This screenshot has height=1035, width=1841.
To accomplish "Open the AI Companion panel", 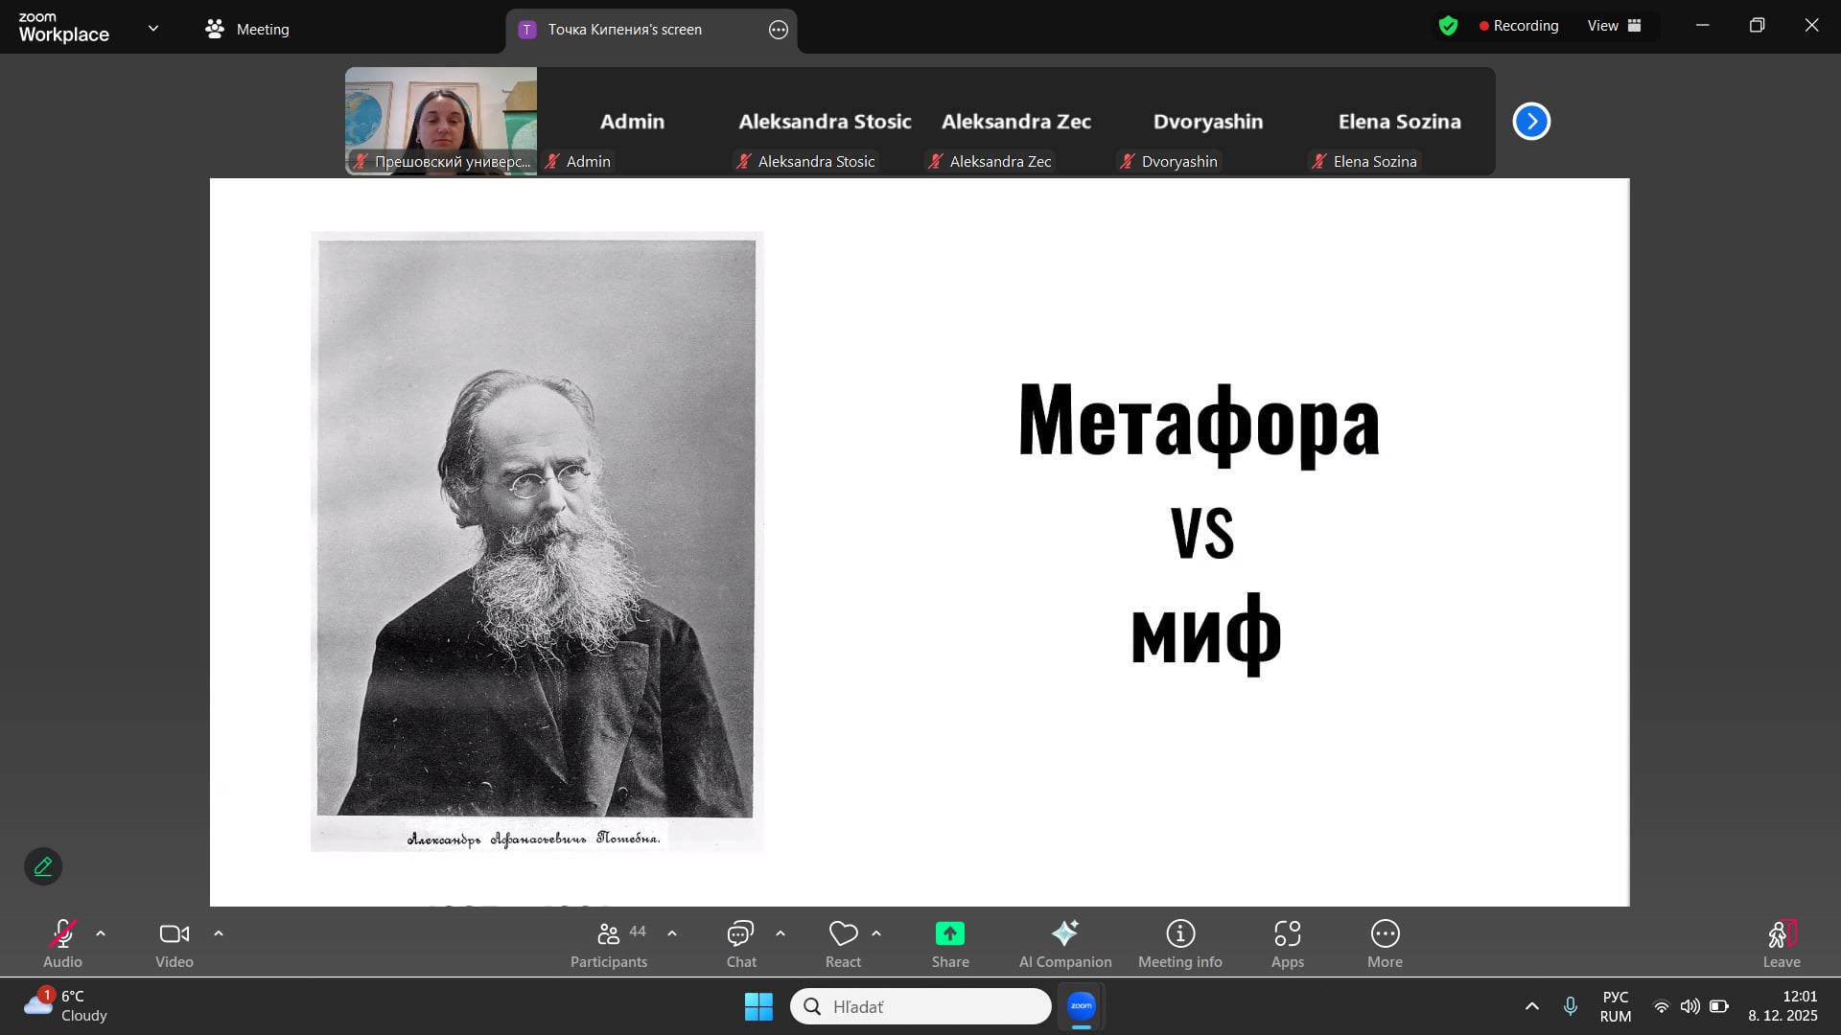I will [x=1064, y=943].
